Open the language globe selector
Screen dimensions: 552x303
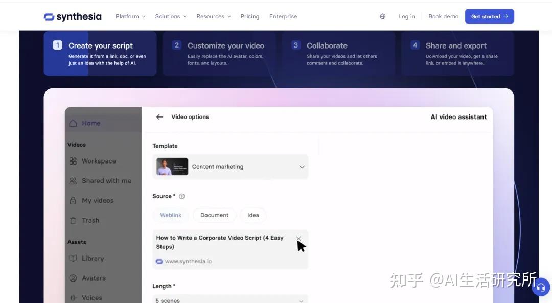pyautogui.click(x=383, y=16)
